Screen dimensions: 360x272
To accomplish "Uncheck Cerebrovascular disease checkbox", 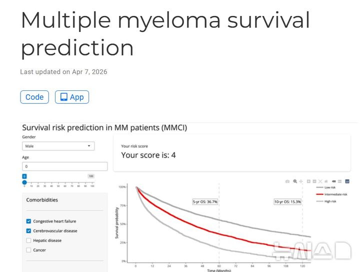I will click(x=28, y=231).
